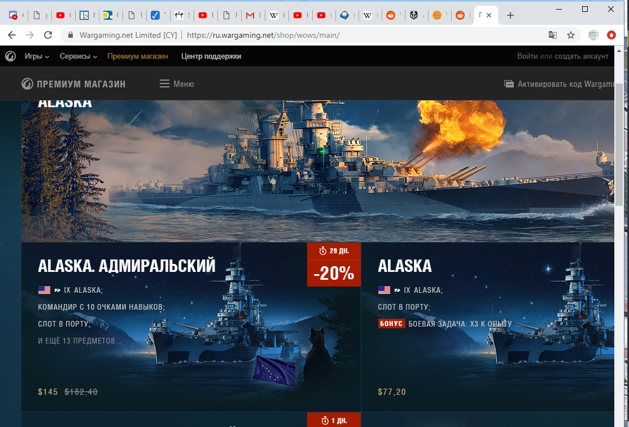Expand the Игры dropdown menu
This screenshot has width=629, height=427.
37,56
